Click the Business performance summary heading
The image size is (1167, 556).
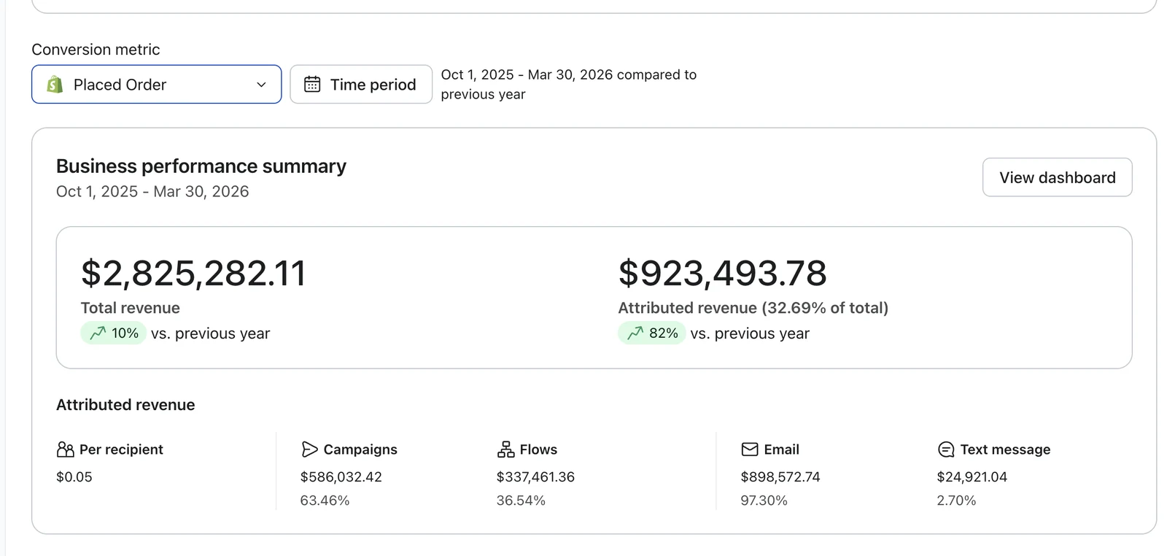pyautogui.click(x=201, y=166)
